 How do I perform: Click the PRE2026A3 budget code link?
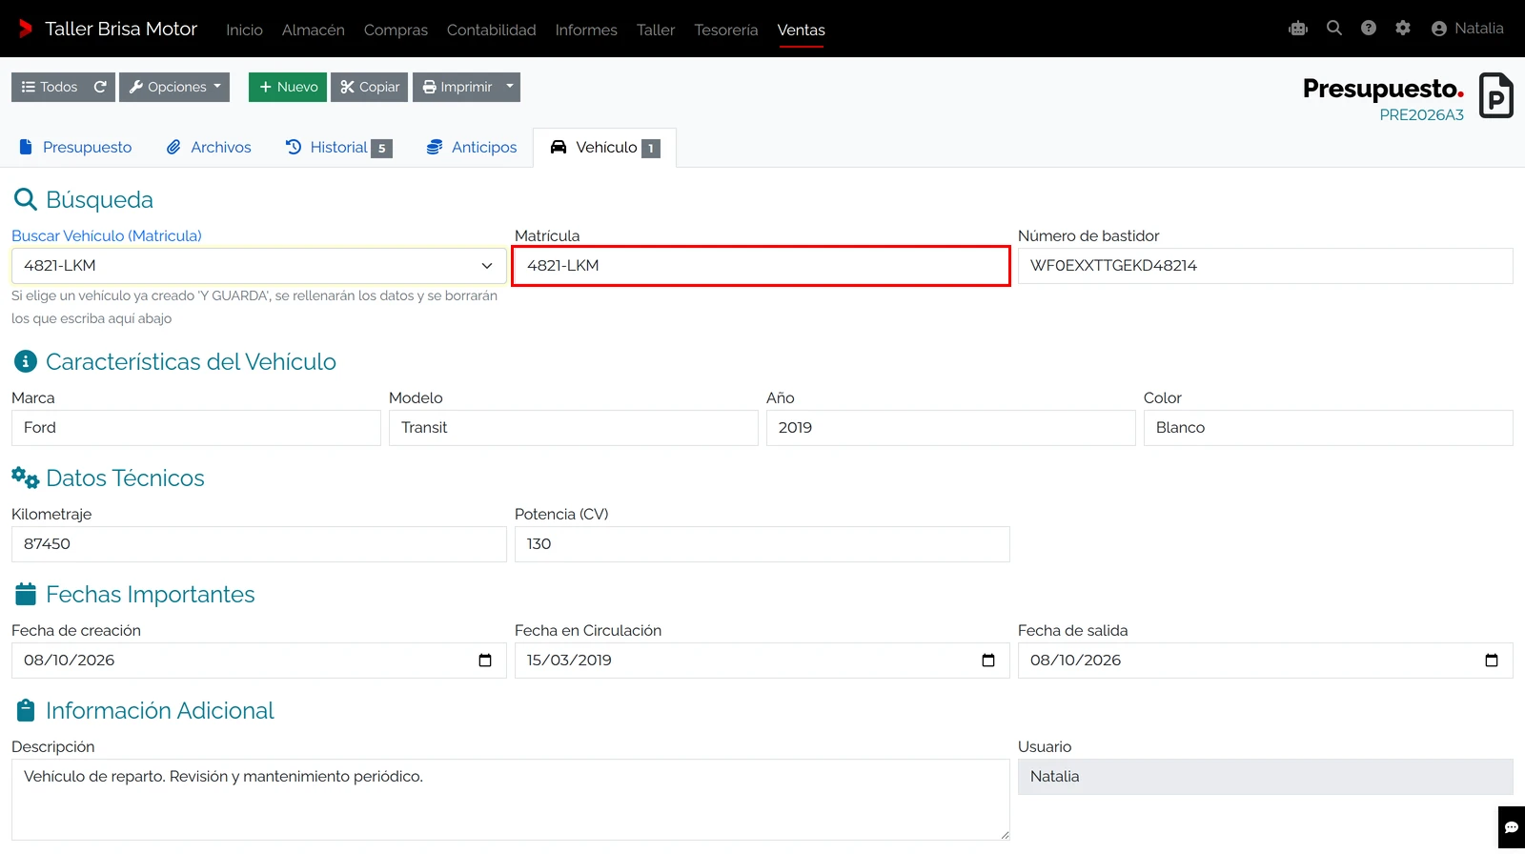[1421, 115]
